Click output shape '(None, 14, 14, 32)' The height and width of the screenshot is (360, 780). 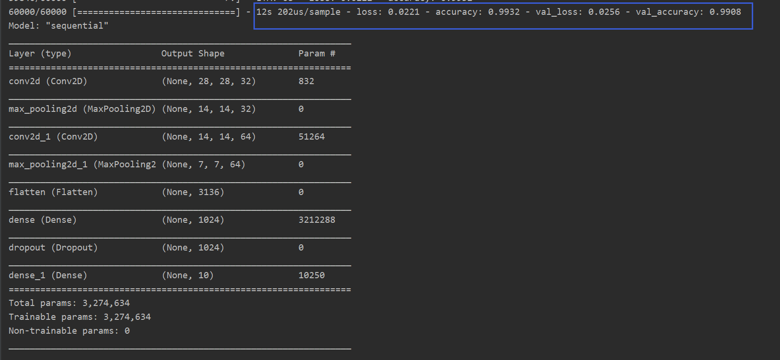click(x=209, y=109)
